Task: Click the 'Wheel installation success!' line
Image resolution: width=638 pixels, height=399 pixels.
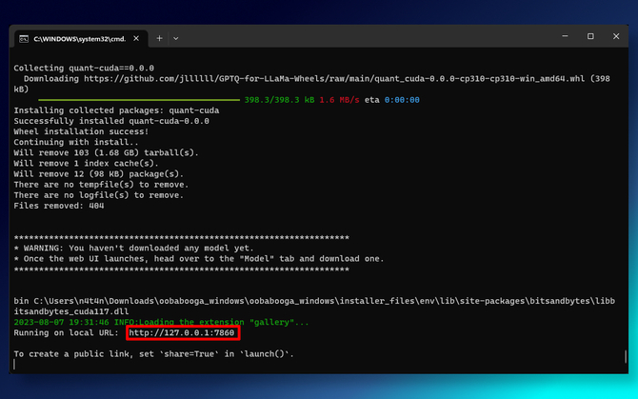Action: (x=81, y=131)
